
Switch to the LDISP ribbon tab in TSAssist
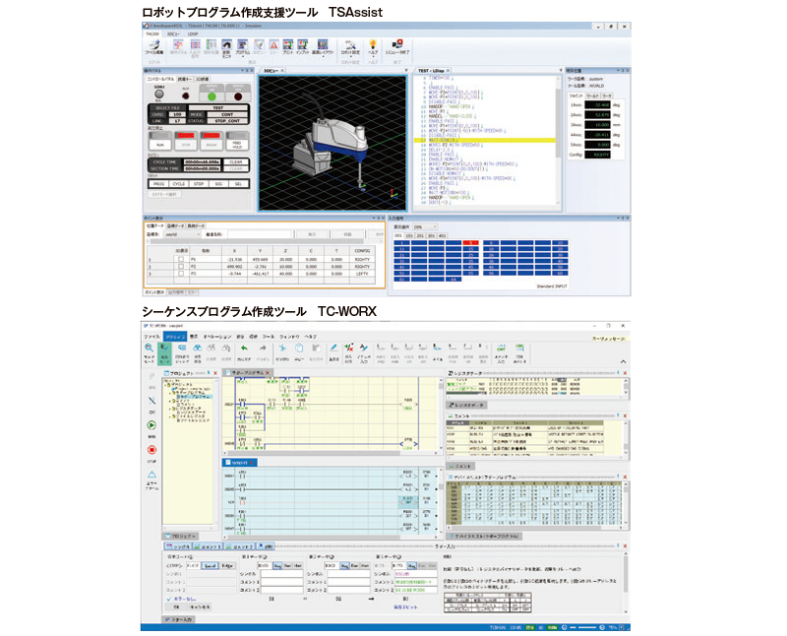tap(193, 33)
